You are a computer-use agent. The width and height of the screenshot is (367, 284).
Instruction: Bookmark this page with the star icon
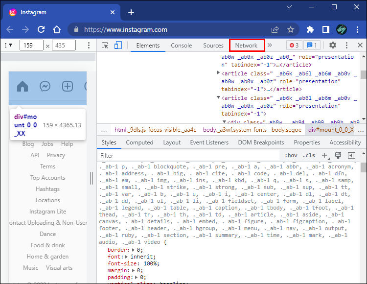[291, 29]
